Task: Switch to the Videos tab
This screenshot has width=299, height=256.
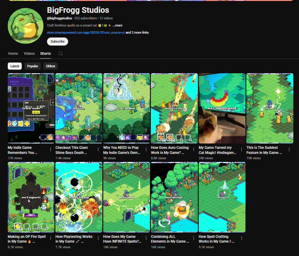Action: (29, 54)
